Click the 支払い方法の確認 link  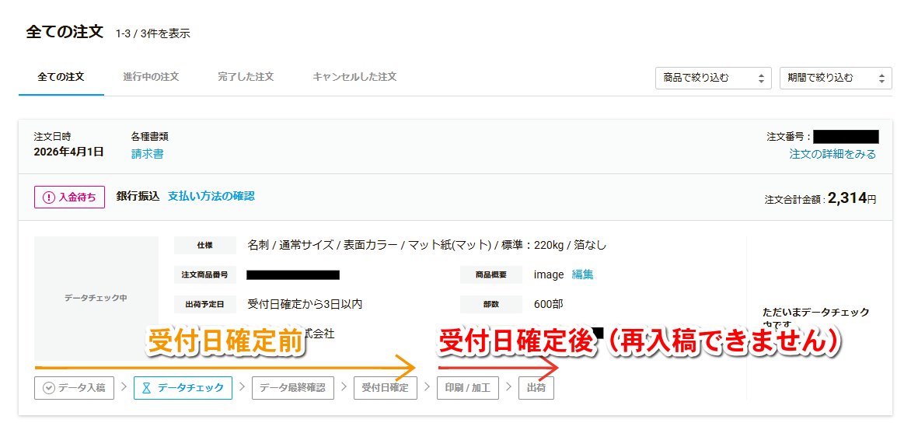(x=211, y=196)
